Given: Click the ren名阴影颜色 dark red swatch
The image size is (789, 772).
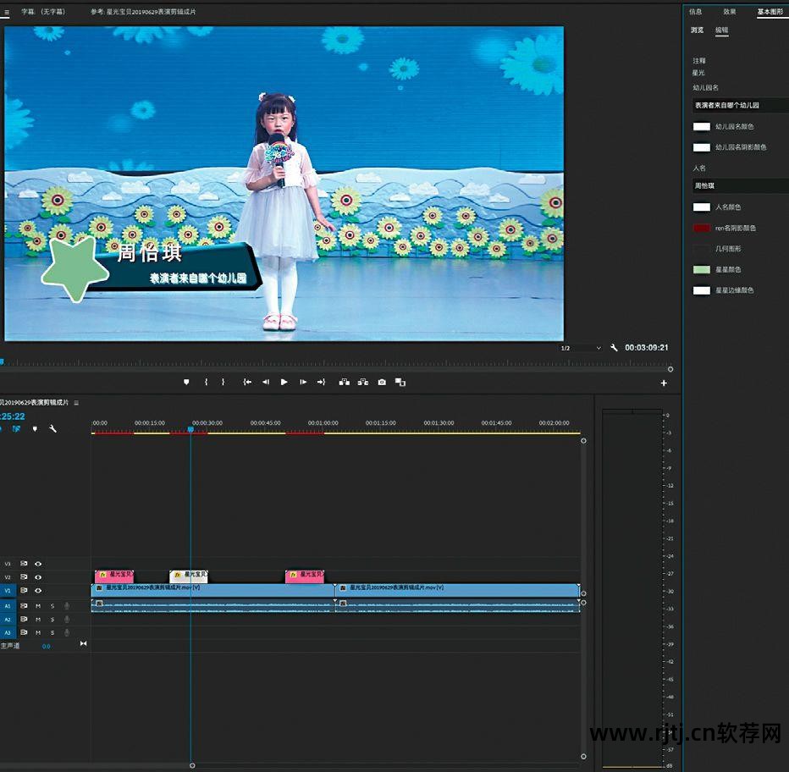Looking at the screenshot, I should pos(701,228).
